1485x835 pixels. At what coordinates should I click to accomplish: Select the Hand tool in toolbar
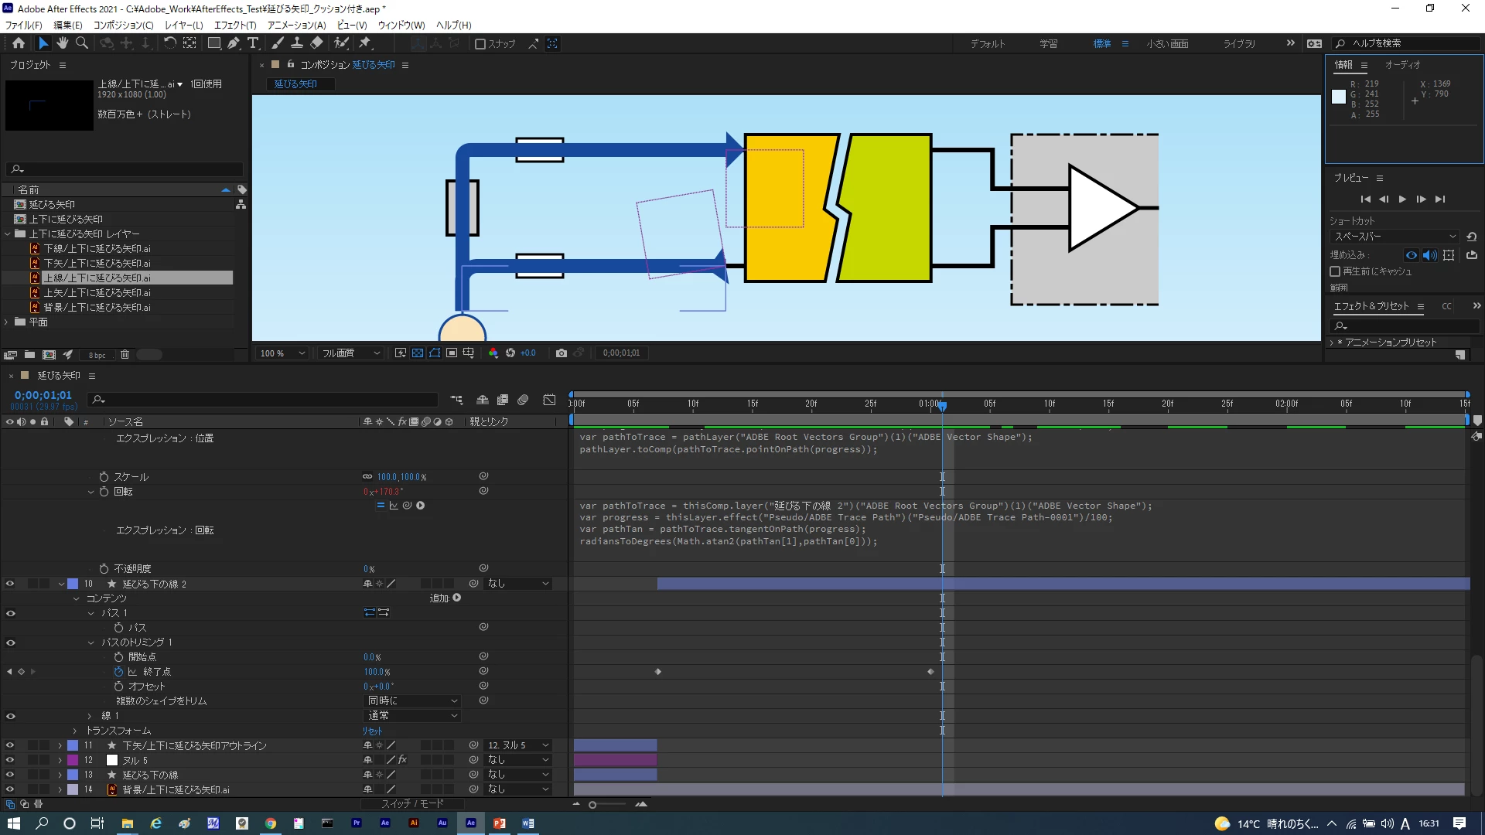(x=63, y=43)
